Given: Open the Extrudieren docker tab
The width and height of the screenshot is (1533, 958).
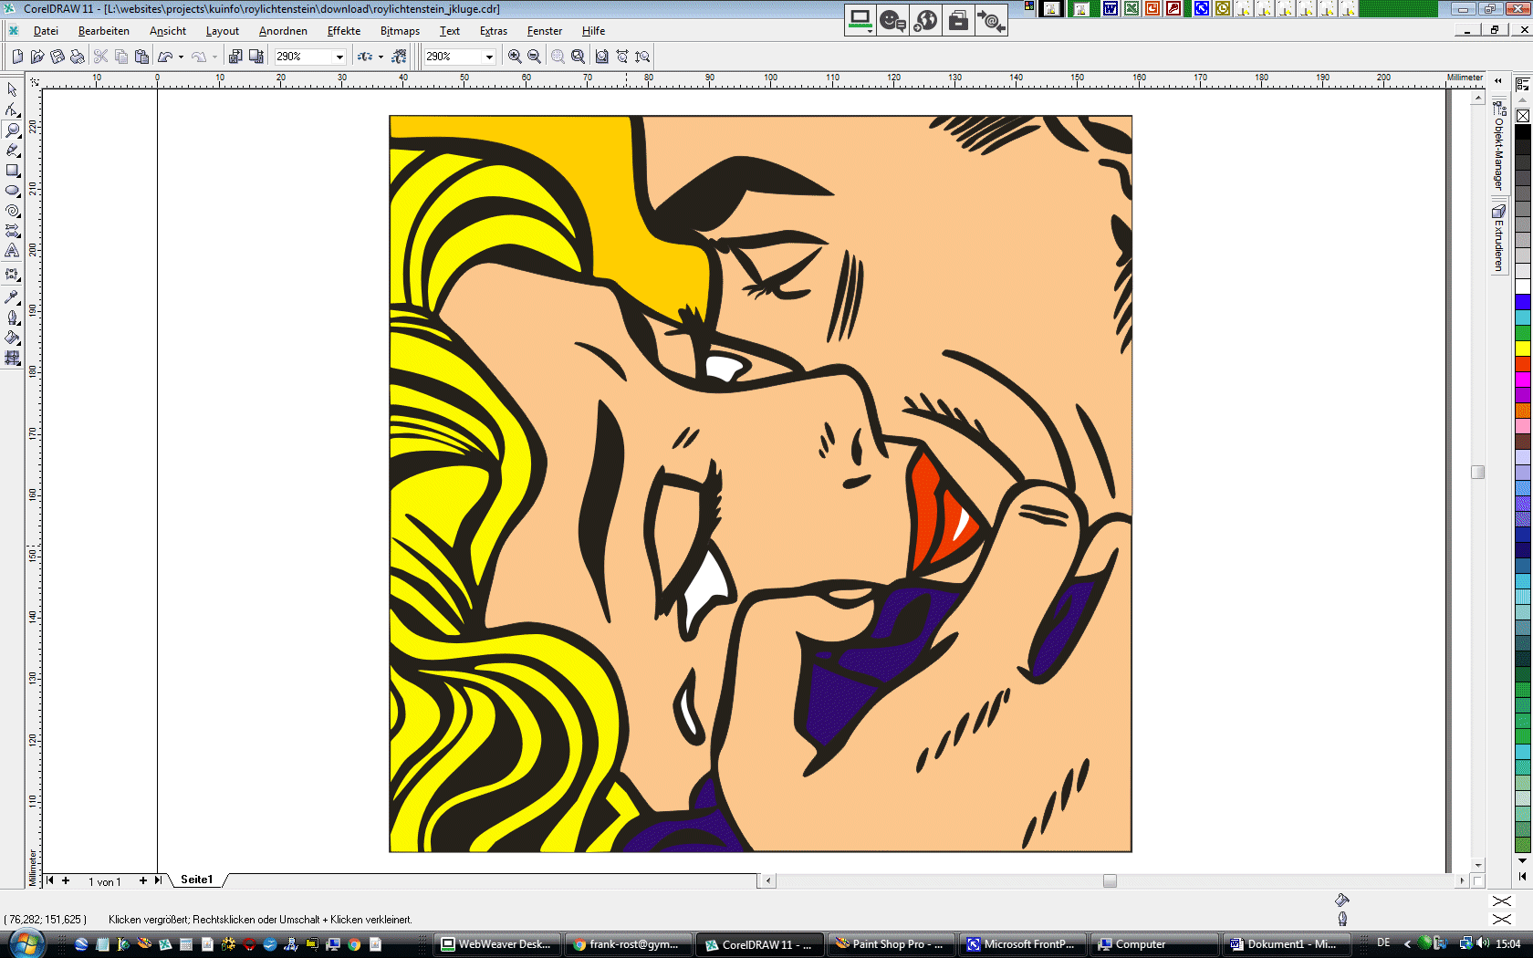Looking at the screenshot, I should (x=1498, y=238).
